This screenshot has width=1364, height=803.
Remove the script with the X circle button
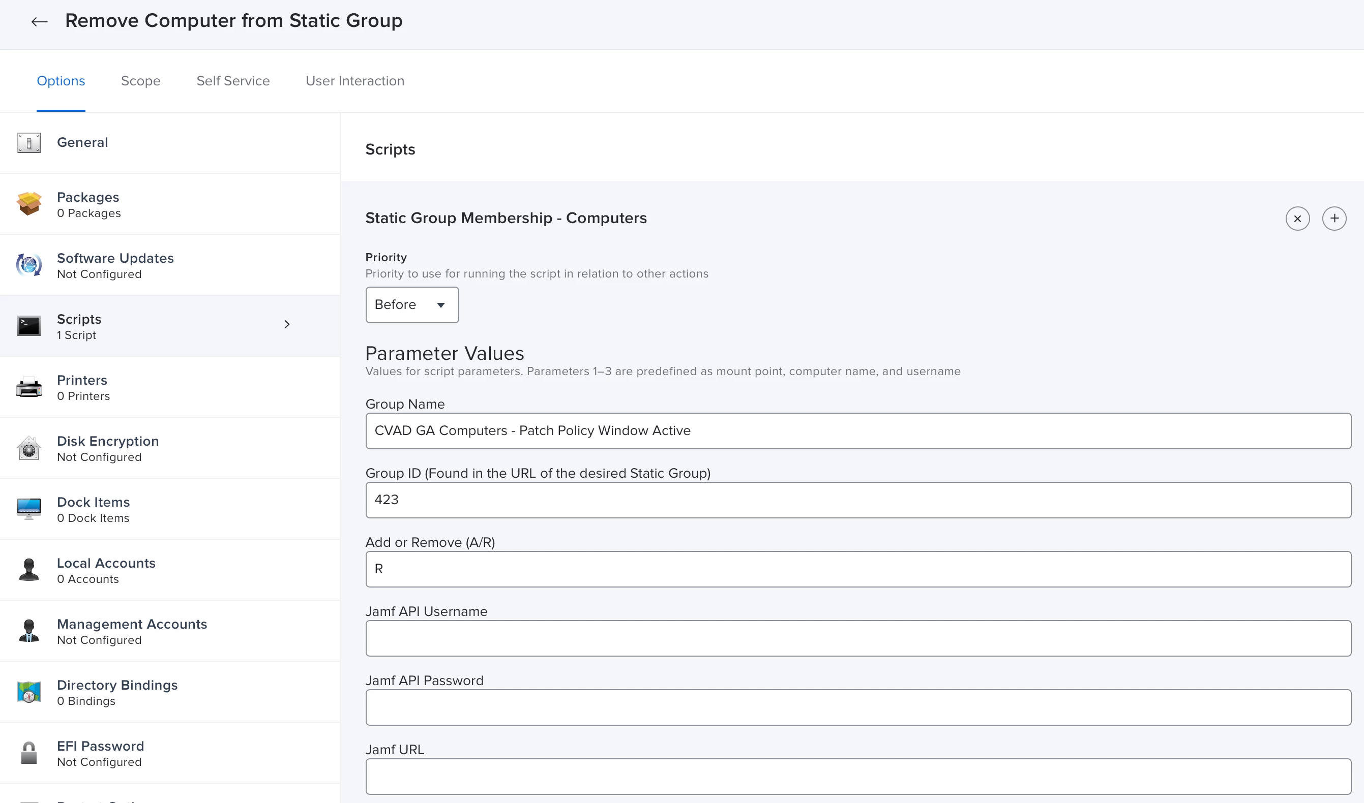point(1297,219)
